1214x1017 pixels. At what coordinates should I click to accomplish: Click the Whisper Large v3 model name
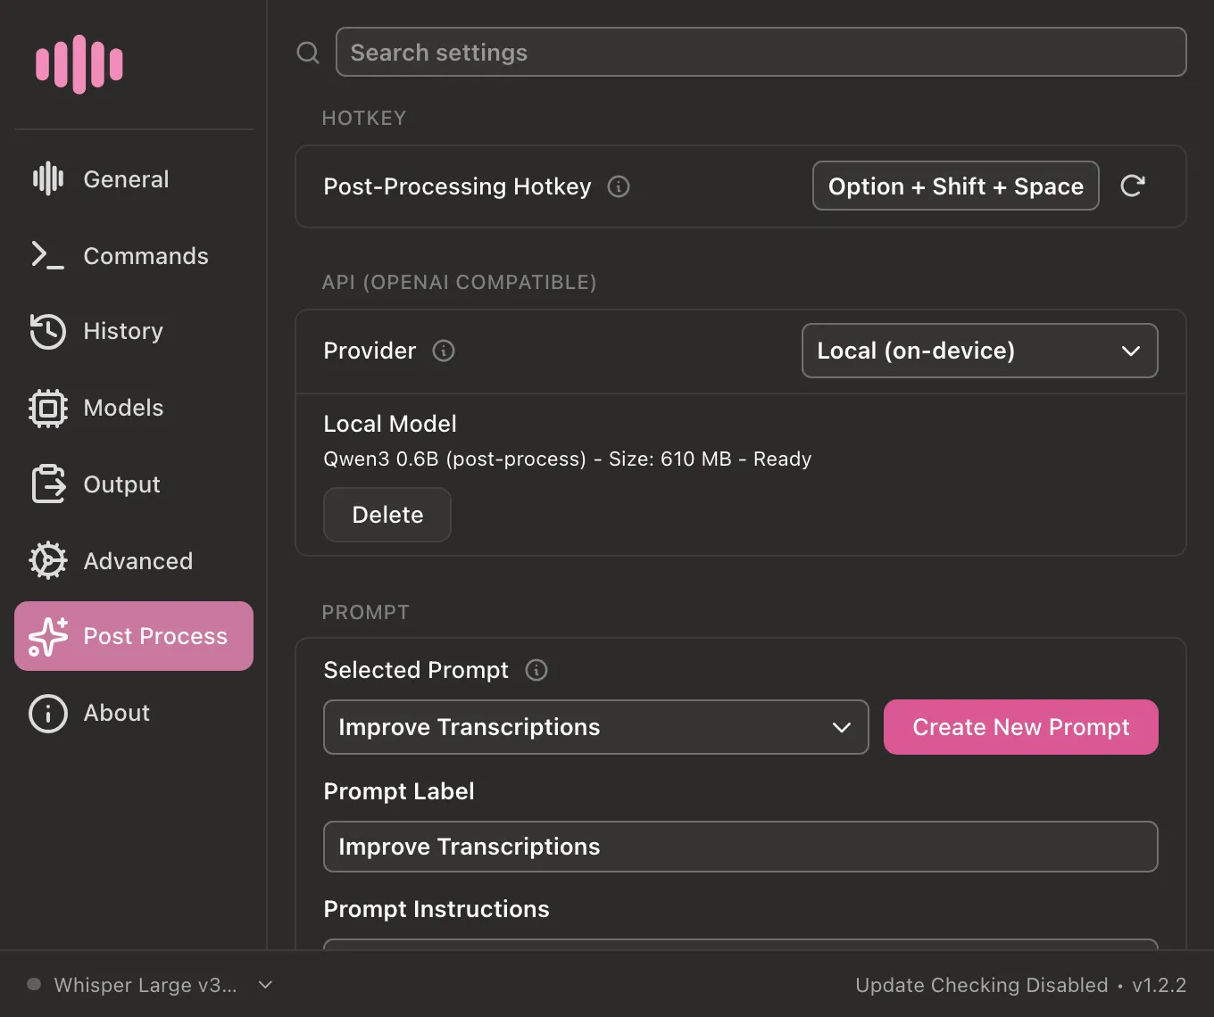(146, 985)
